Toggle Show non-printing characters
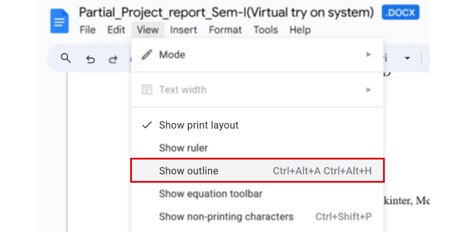Screen dimensions: 465x232 click(226, 217)
